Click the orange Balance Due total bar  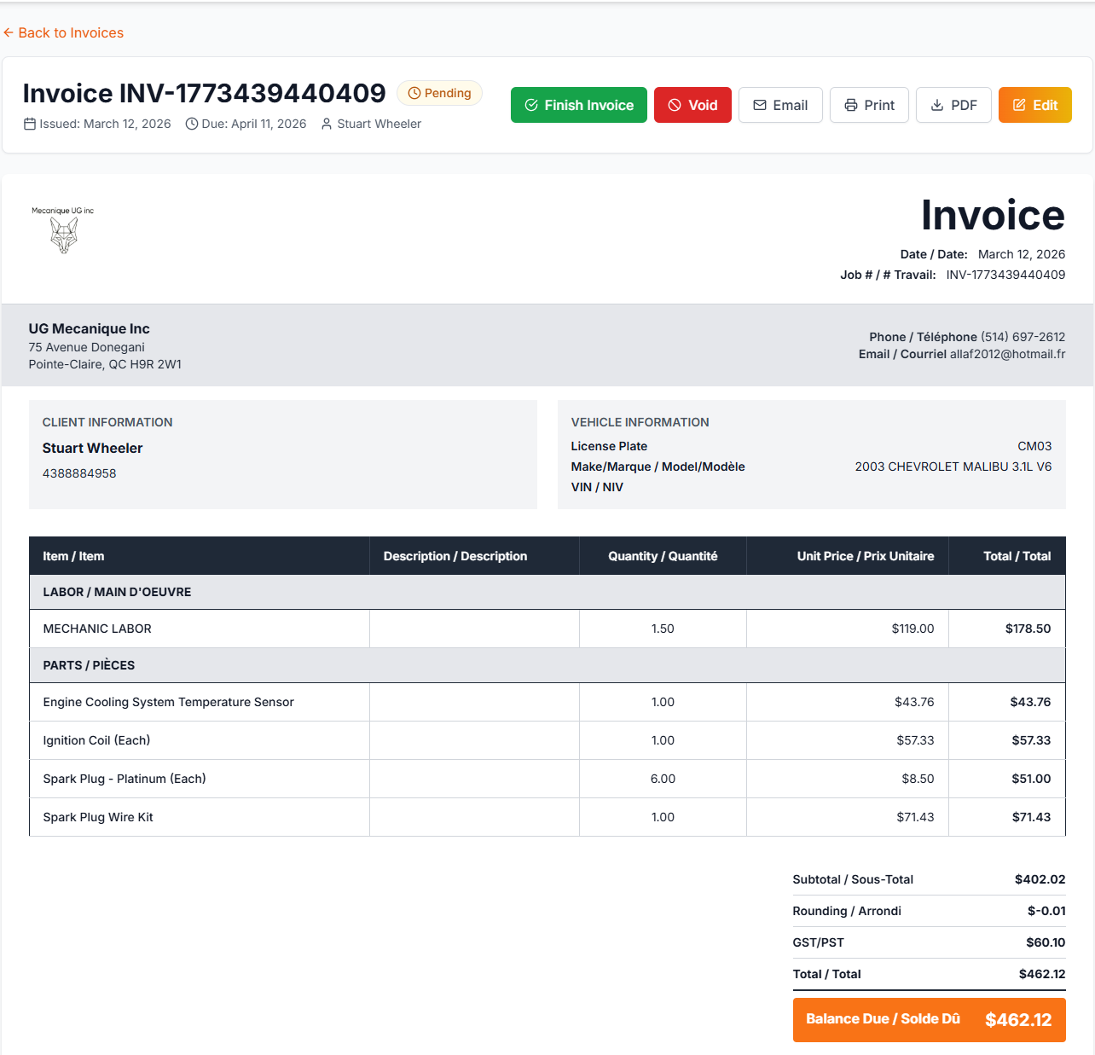(929, 1019)
